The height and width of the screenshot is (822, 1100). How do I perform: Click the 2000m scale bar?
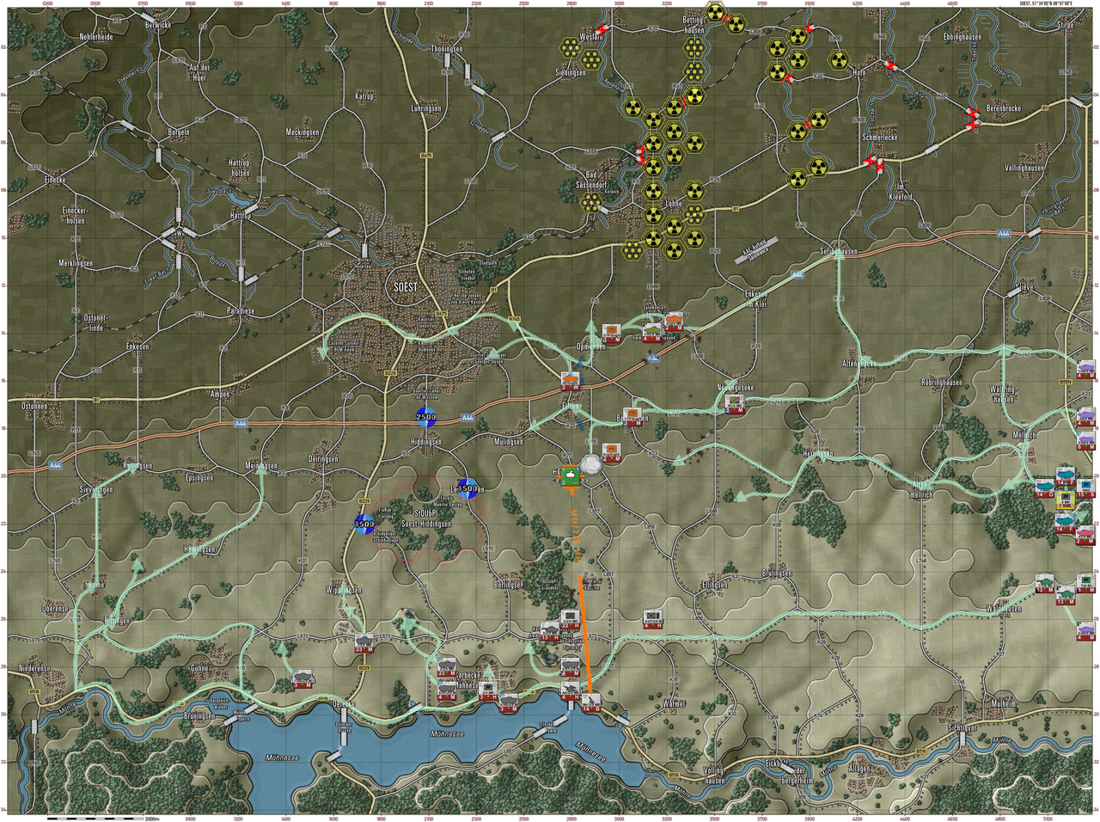[x=95, y=819]
